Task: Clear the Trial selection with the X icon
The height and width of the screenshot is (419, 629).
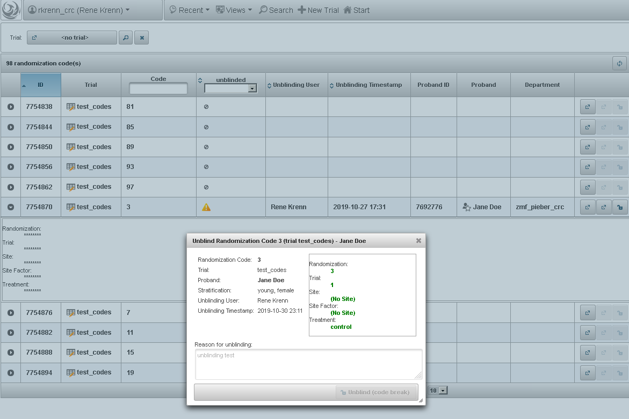Action: point(141,38)
